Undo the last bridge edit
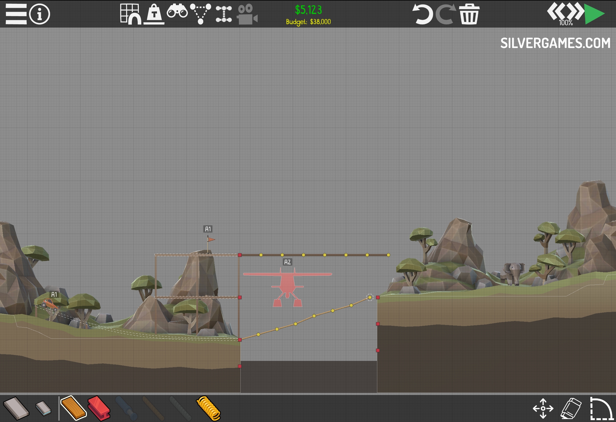The height and width of the screenshot is (422, 616). click(x=422, y=14)
